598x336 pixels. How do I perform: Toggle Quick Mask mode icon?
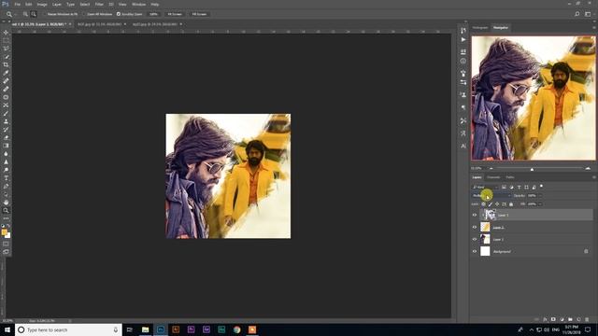(x=6, y=244)
